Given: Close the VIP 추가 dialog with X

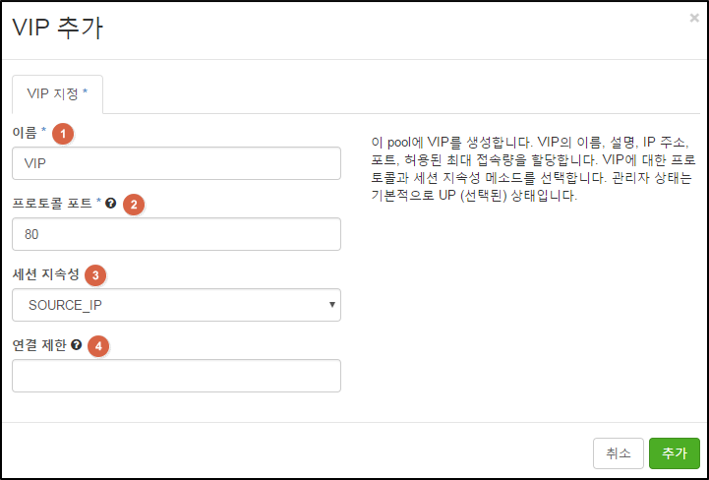Looking at the screenshot, I should pos(694,18).
